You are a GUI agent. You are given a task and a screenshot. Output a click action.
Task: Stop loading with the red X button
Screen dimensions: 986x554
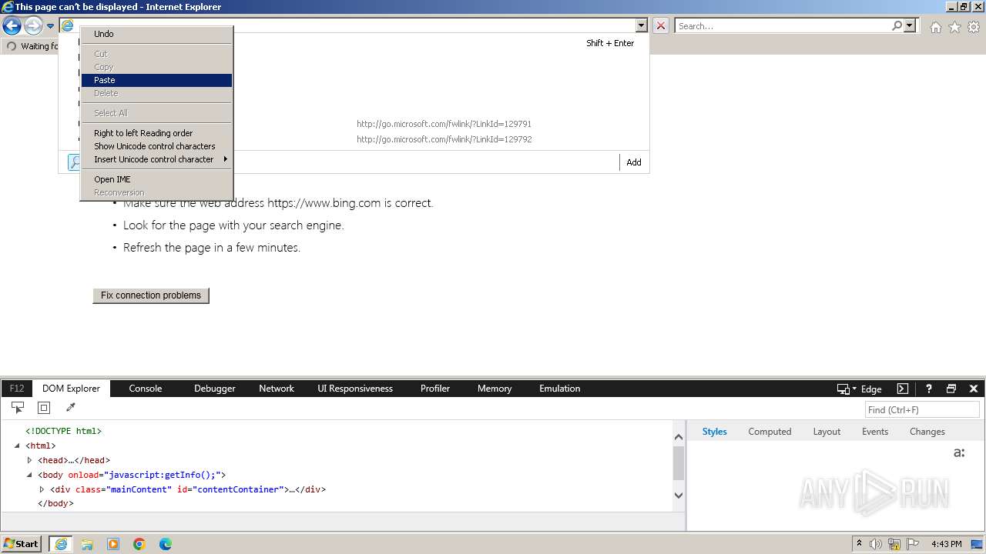pyautogui.click(x=661, y=25)
